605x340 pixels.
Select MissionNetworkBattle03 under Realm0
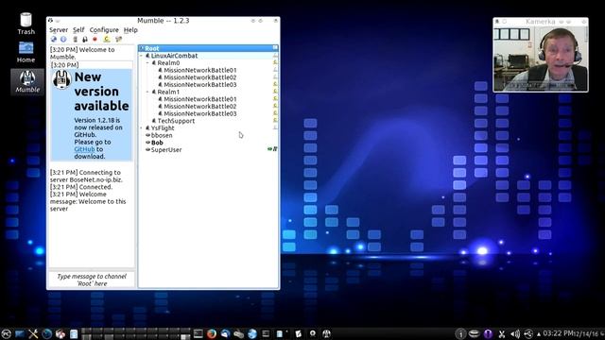(x=199, y=85)
